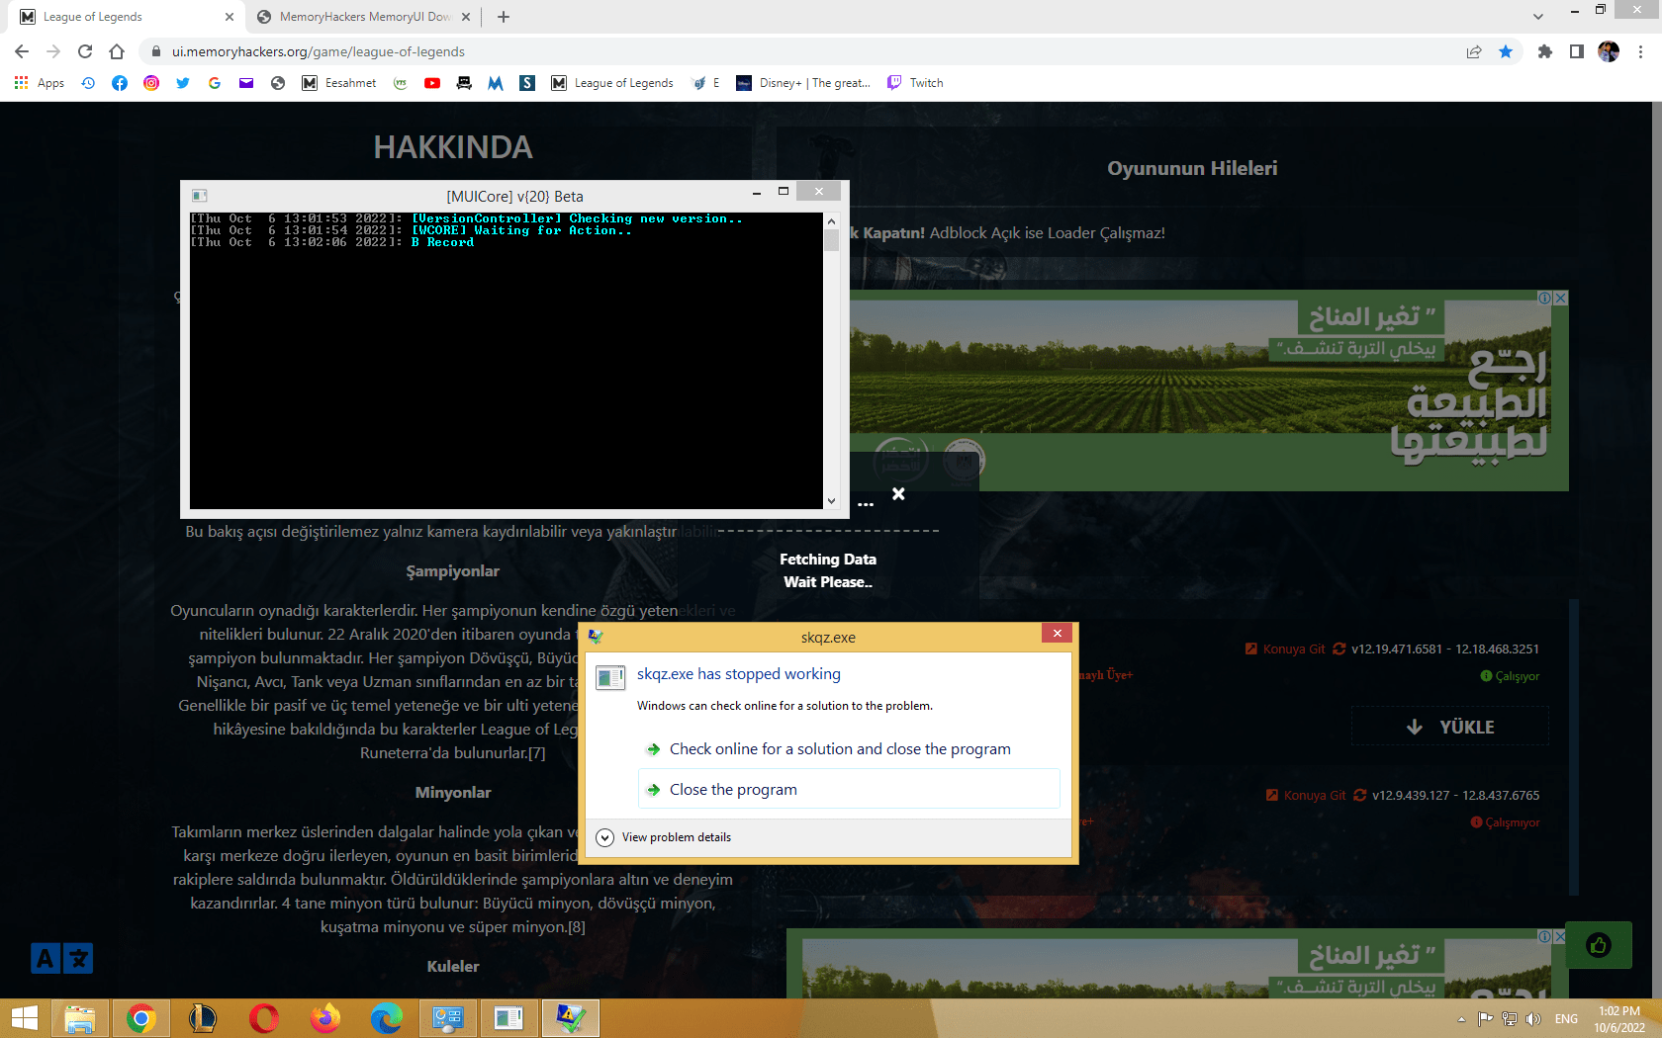Viewport: 1662px width, 1038px height.
Task: Close the skqz.exe error dialog
Action: point(1057,634)
